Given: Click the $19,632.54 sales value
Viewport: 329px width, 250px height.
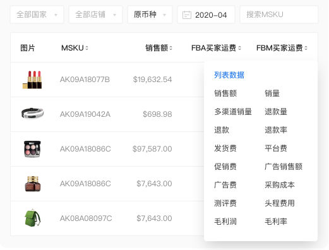Looking at the screenshot, I should tap(152, 80).
